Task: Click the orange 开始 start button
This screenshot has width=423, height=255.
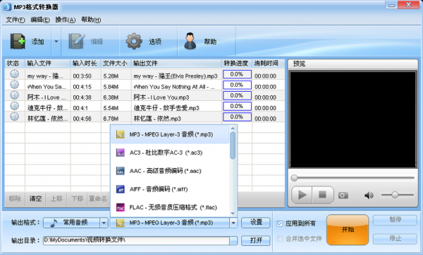Action: coord(348,230)
